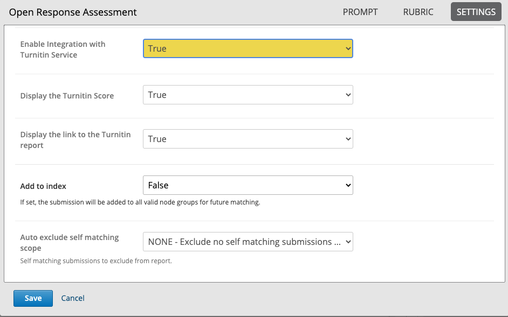508x317 pixels.
Task: Switch to the PROMPT tab
Action: point(360,12)
